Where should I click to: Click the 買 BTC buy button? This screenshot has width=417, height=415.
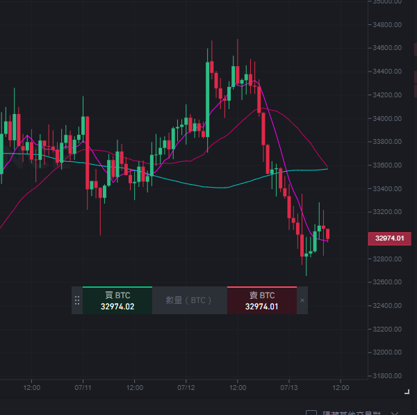point(117,300)
